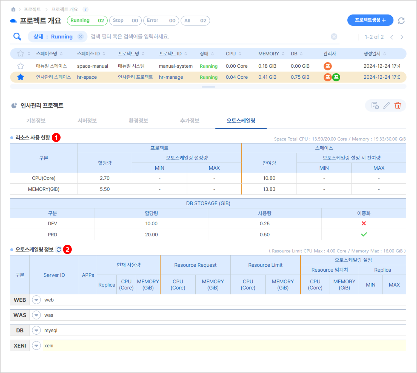
Task: Select the 오토스케일링 tab
Action: 241,121
